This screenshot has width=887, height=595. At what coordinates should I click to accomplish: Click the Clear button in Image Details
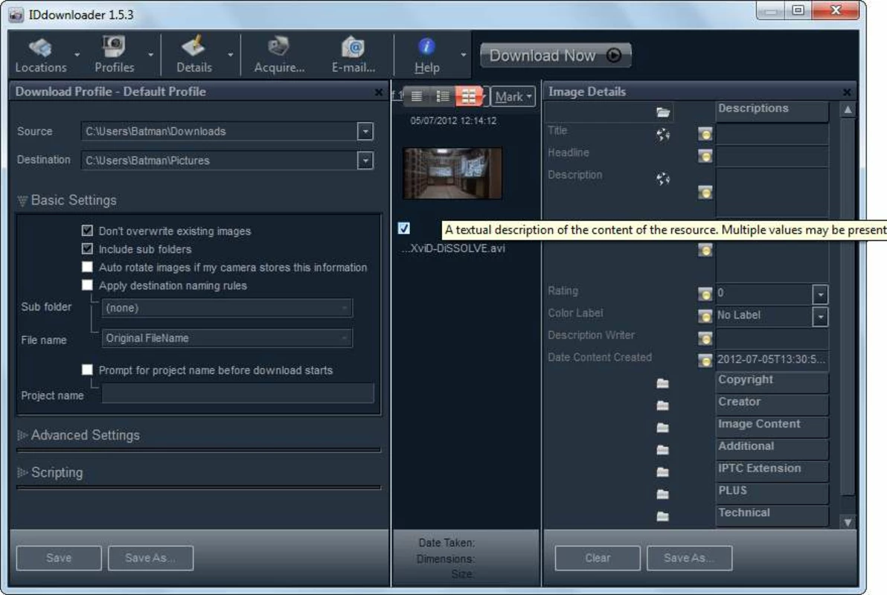[598, 558]
